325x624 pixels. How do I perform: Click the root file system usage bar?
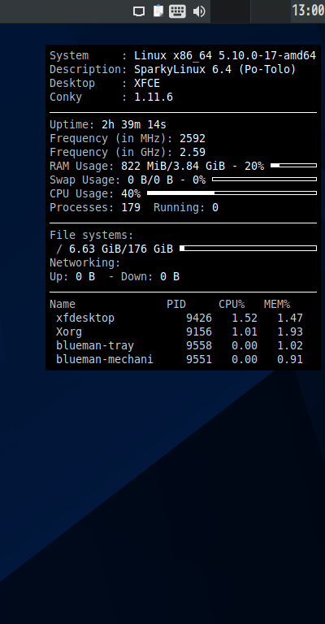pyautogui.click(x=249, y=249)
